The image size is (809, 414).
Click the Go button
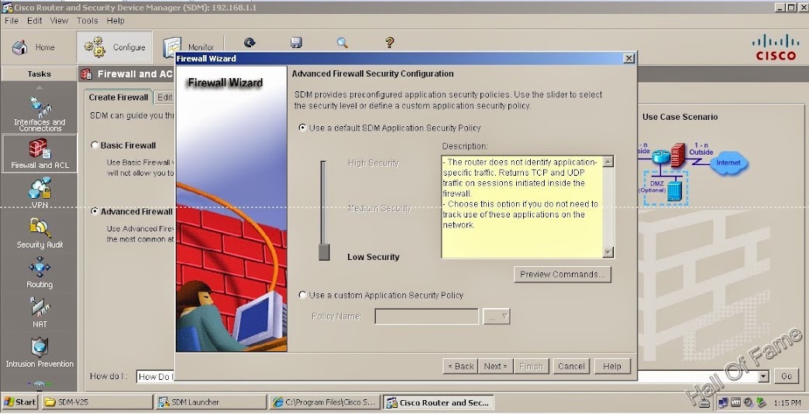[787, 376]
